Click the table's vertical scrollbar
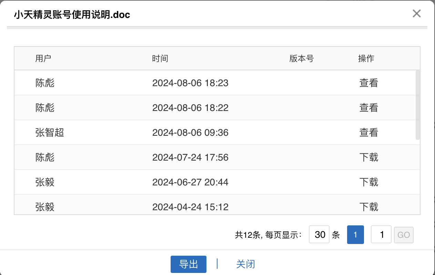The width and height of the screenshot is (435, 275). [x=418, y=105]
